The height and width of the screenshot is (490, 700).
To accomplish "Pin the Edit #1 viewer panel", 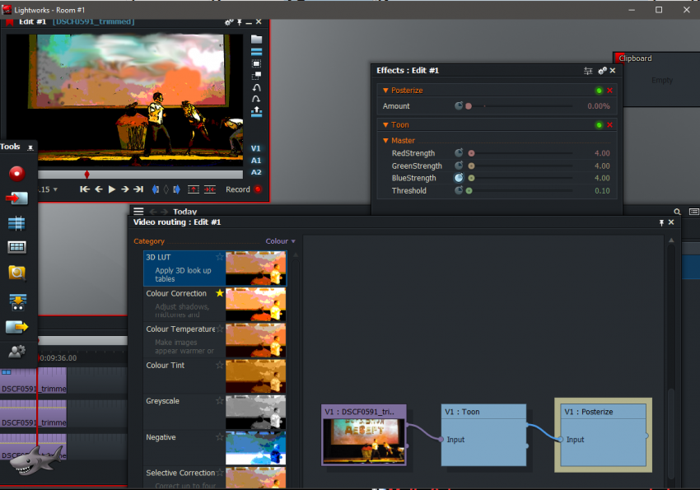I will 240,22.
